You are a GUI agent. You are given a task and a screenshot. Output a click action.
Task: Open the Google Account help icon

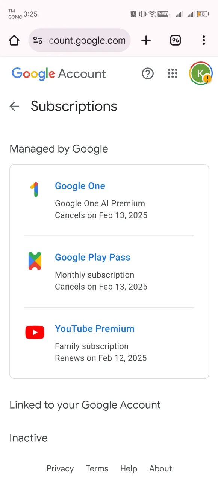[x=148, y=73]
